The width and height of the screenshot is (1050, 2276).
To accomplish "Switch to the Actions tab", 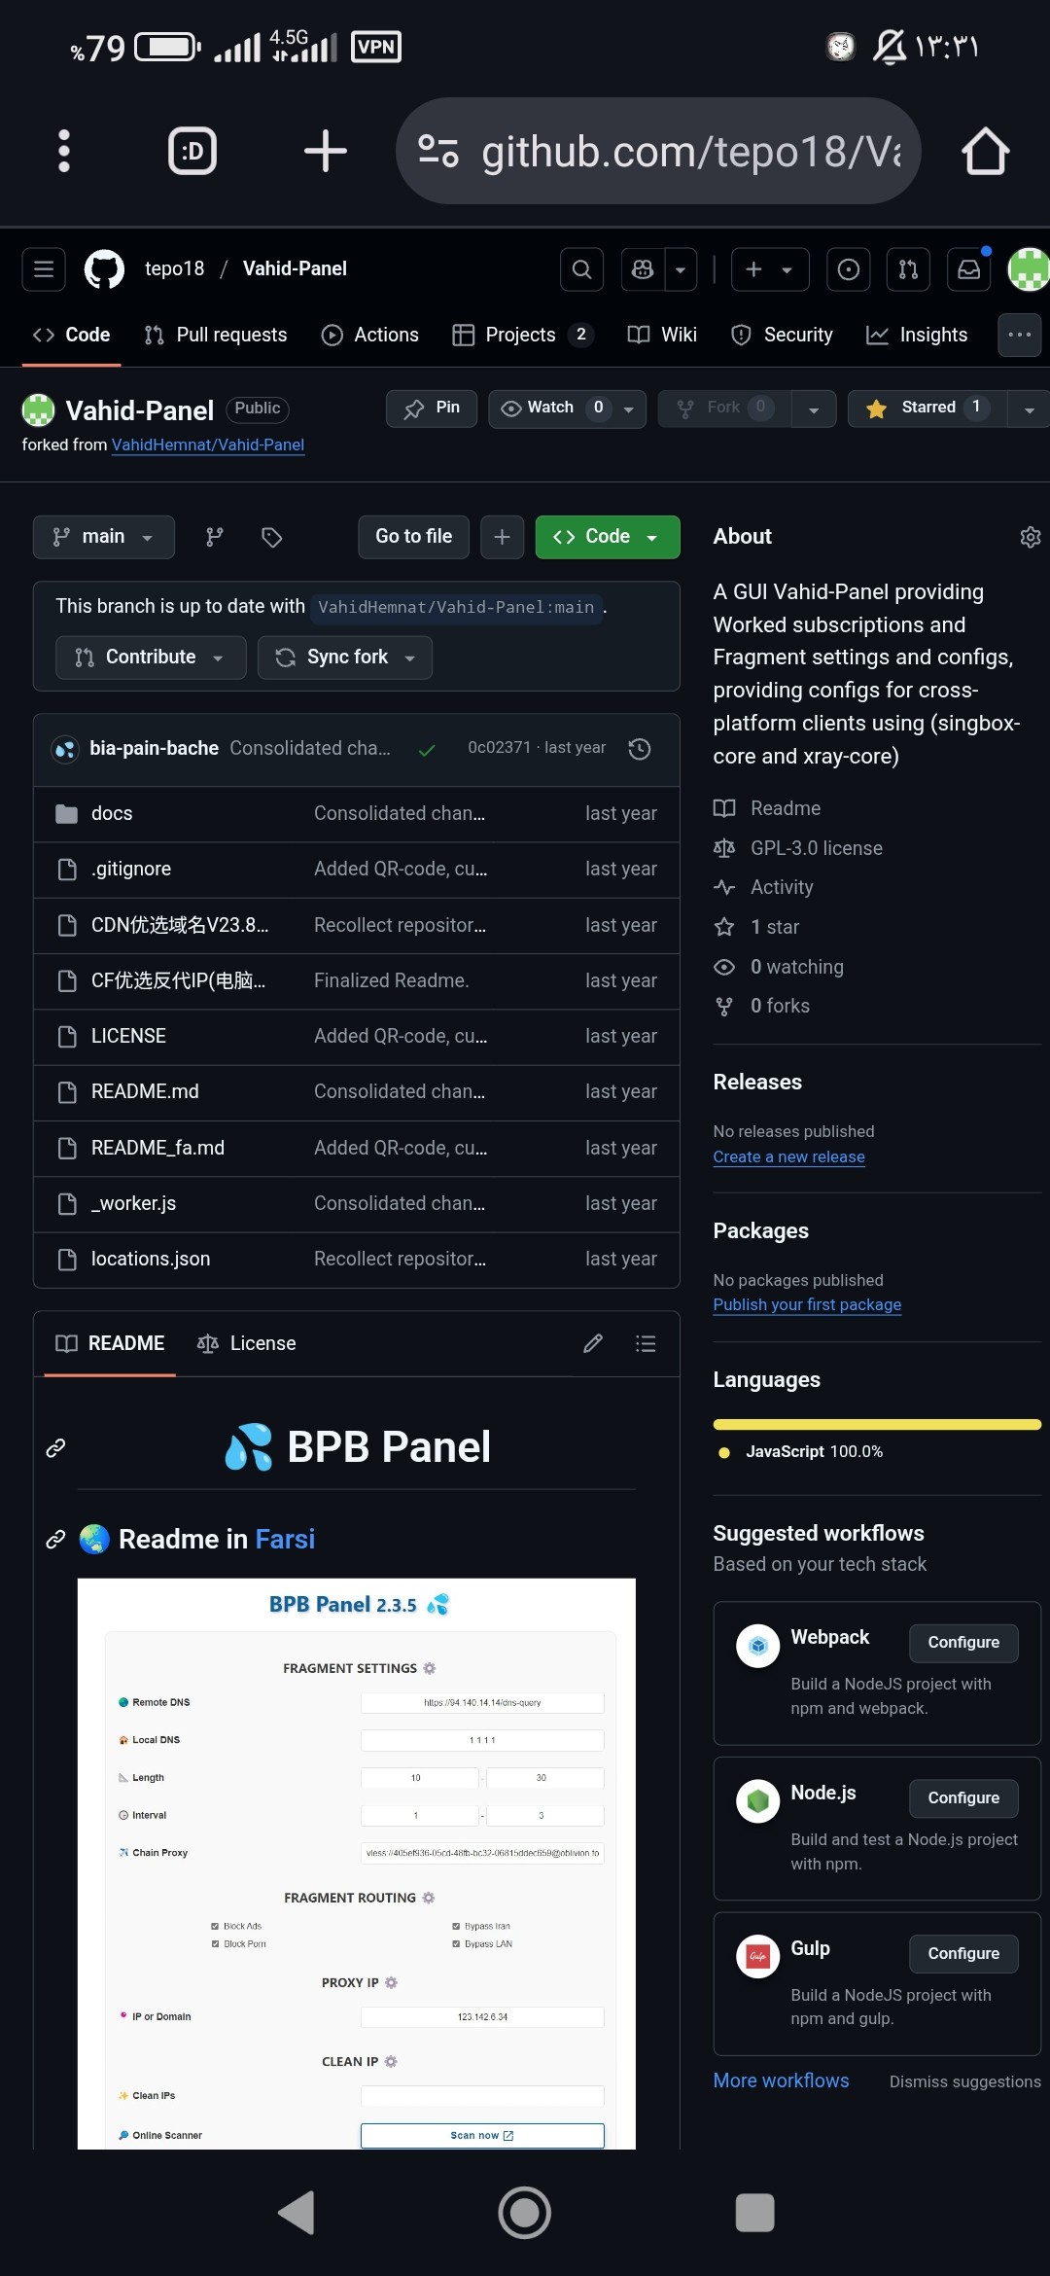I will click(x=370, y=335).
